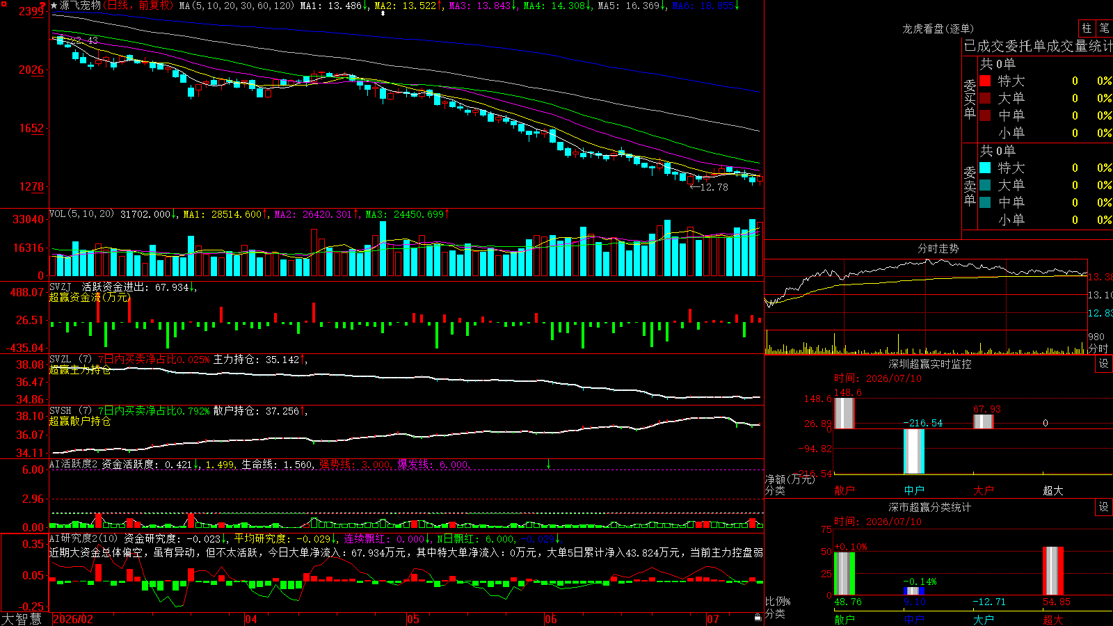1113x626 pixels.
Task: Select the 龙虎看盘(逐单) panel title
Action: pyautogui.click(x=938, y=29)
